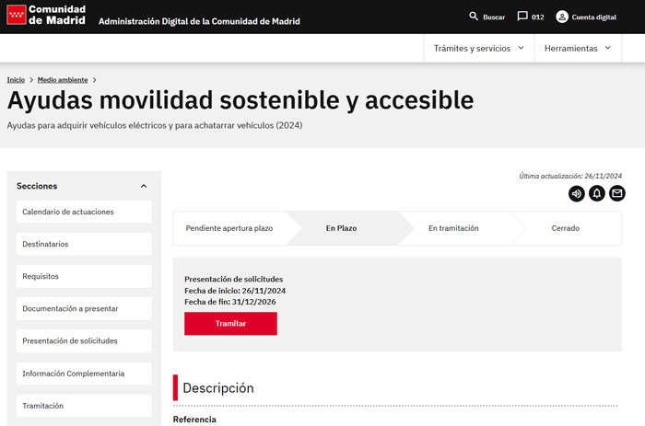Screen dimensions: 645x426
Task: Click the bell notification icon
Action: pos(597,193)
